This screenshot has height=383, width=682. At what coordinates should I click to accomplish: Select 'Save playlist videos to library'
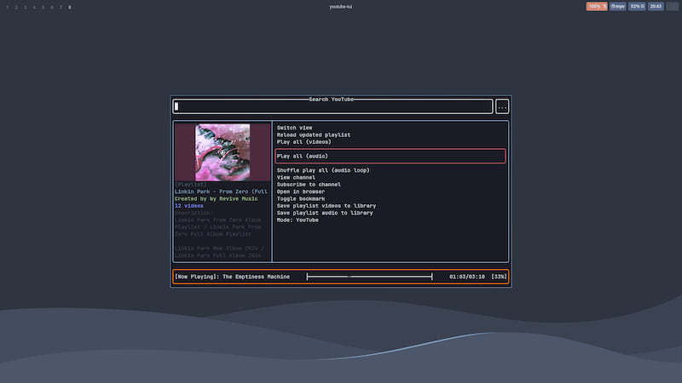327,206
